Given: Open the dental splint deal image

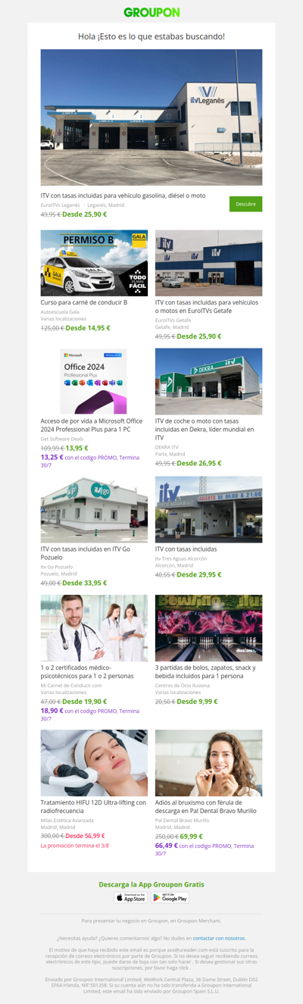Looking at the screenshot, I should [208, 763].
